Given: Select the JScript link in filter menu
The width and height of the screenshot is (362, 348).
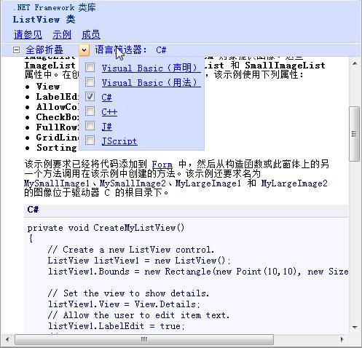Looking at the screenshot, I should pos(119,141).
